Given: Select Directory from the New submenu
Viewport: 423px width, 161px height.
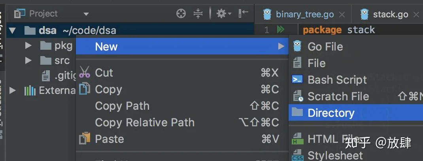Looking at the screenshot, I should pyautogui.click(x=356, y=113).
